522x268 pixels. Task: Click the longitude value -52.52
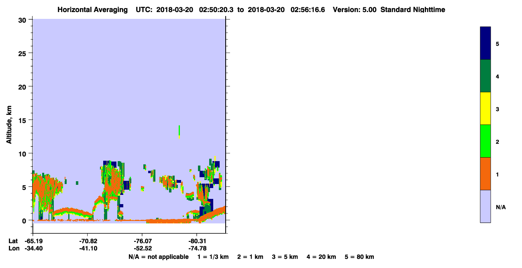coord(143,248)
